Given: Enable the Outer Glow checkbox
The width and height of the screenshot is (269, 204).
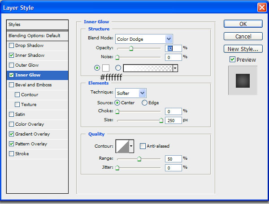Looking at the screenshot, I should pyautogui.click(x=11, y=65).
